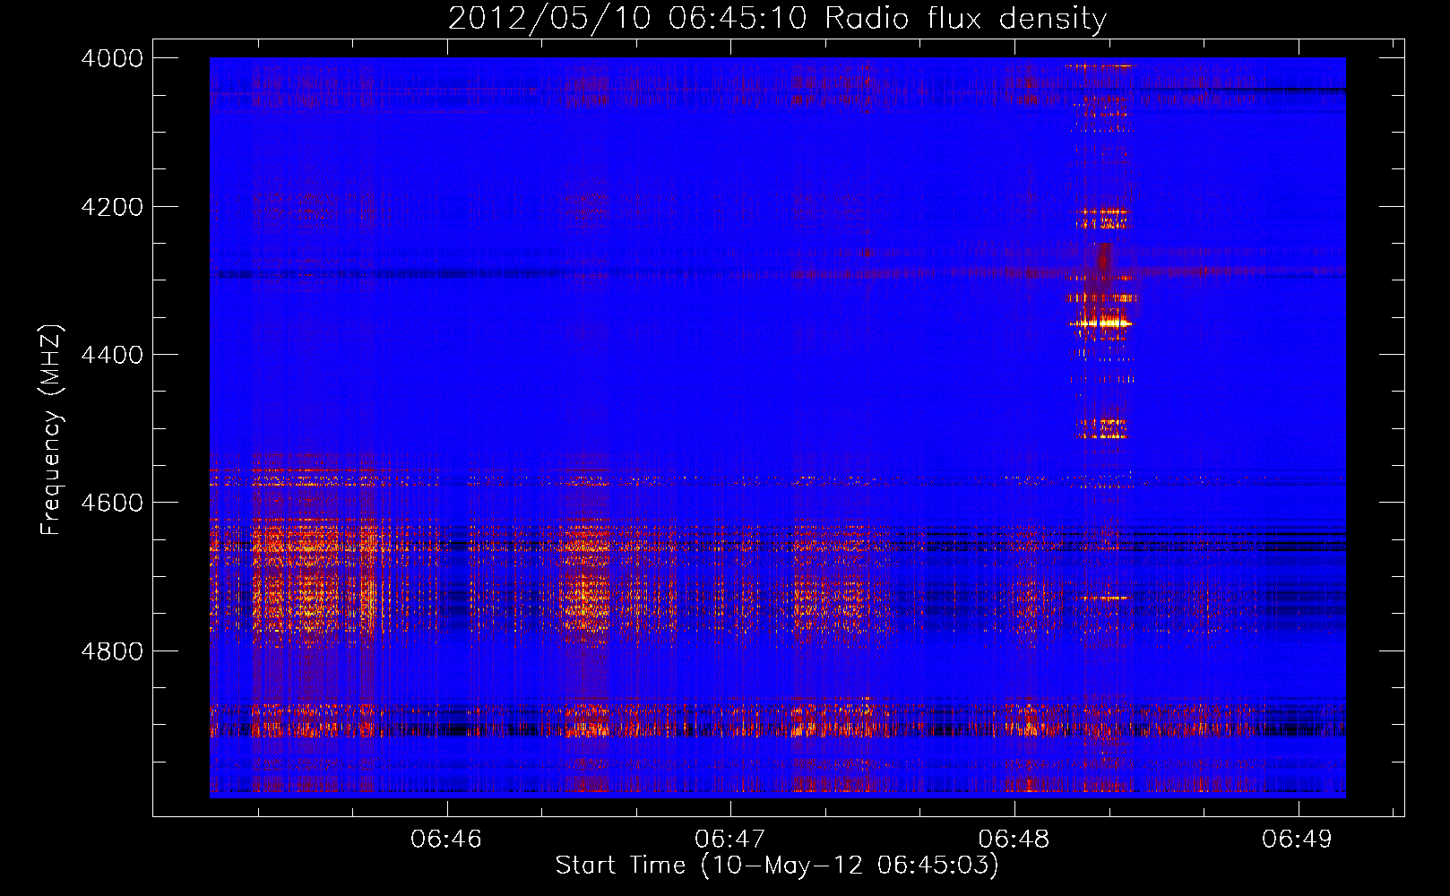Click the 'Start Time (10-May-12 06:45:03)' axis title

pos(777,866)
